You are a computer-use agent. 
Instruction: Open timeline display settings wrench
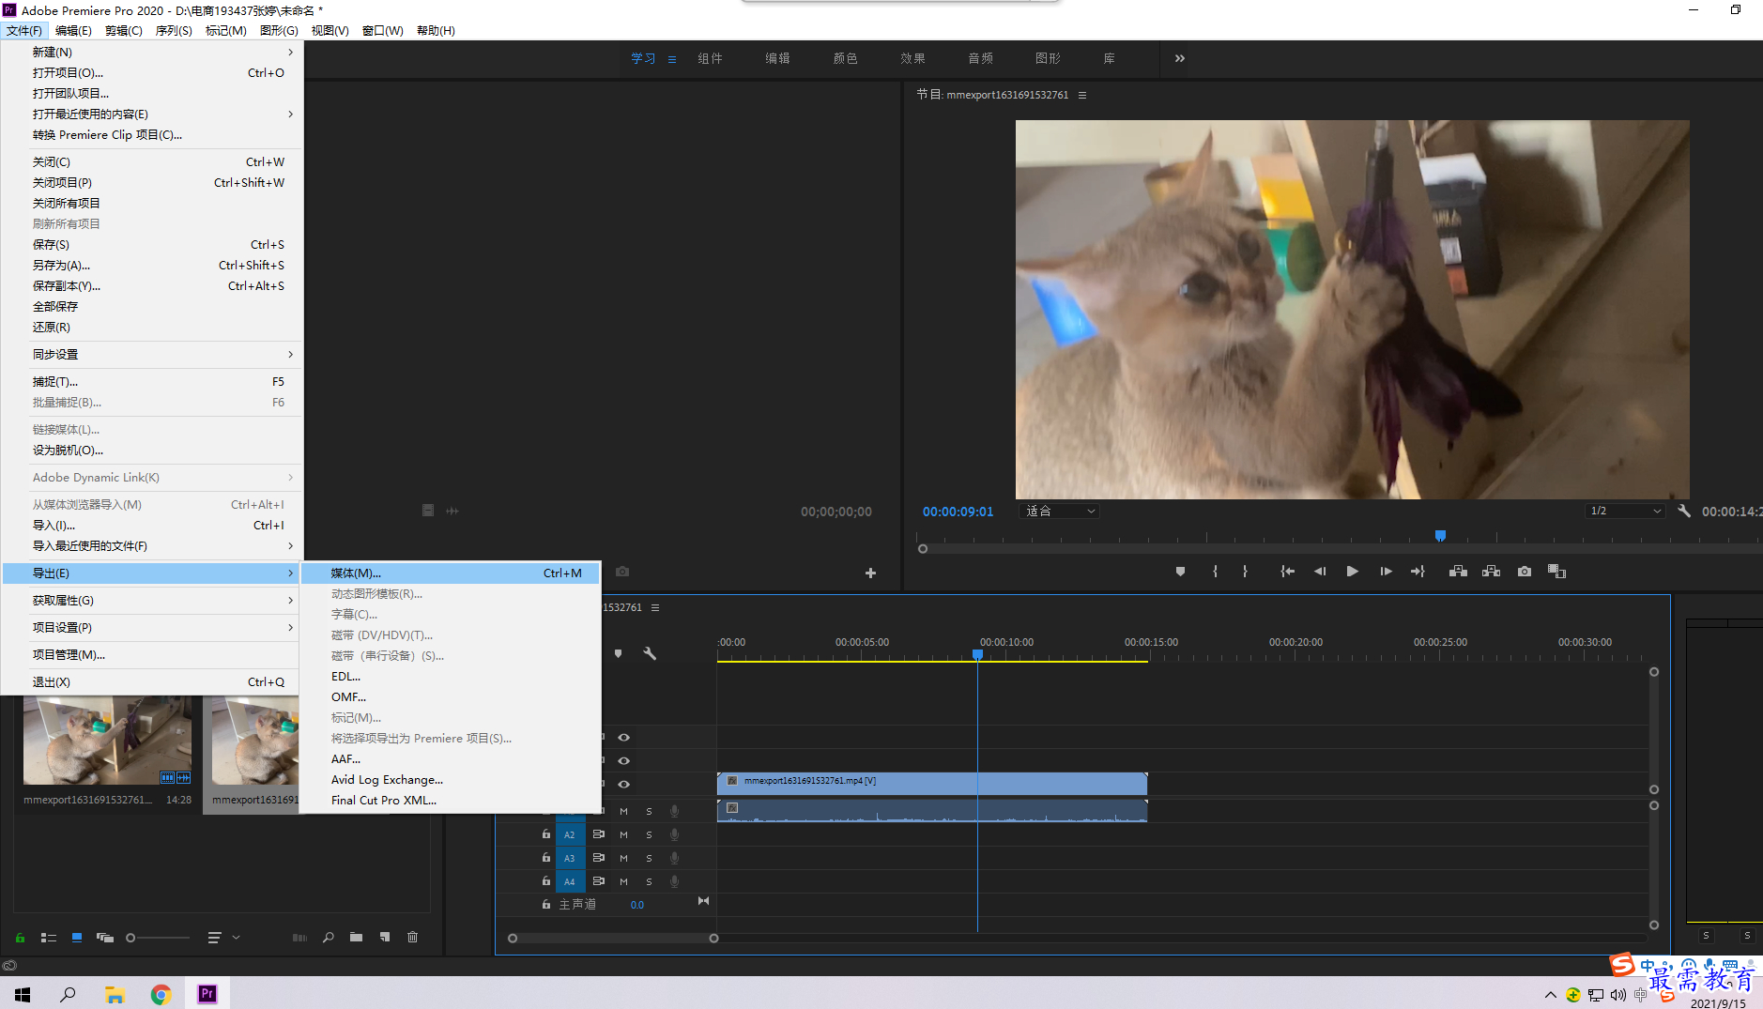pyautogui.click(x=649, y=653)
